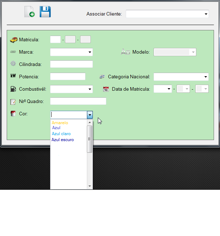Click the kW icon beside Potencia
The height and width of the screenshot is (236, 220).
pyautogui.click(x=13, y=76)
